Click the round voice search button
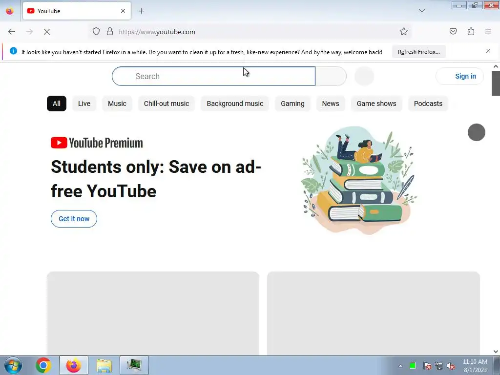This screenshot has width=500, height=375. pos(364,76)
